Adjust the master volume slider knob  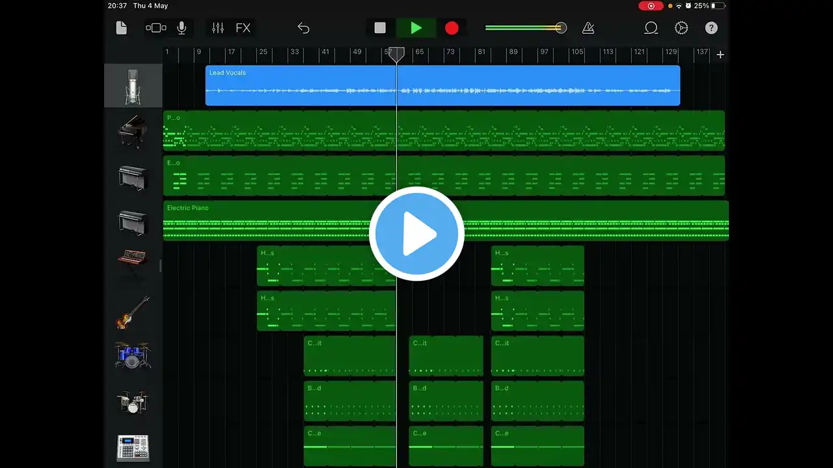coord(561,28)
